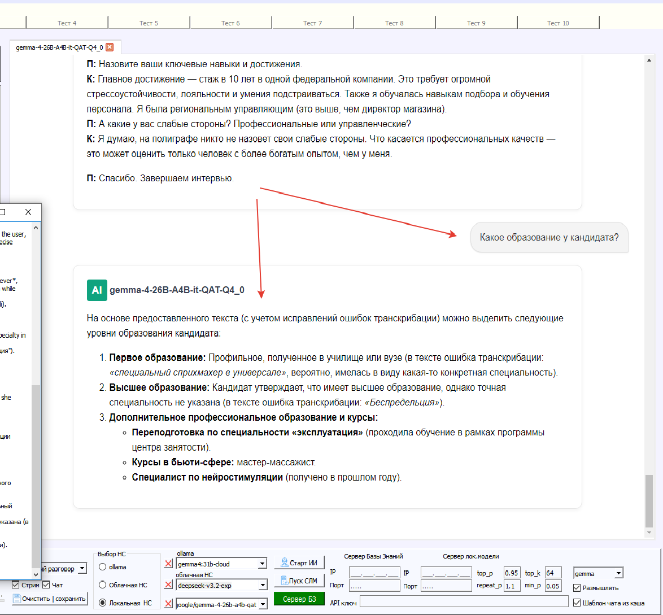
Task: Click the Сервер Базы Знаний Порт field
Action: pos(374,586)
